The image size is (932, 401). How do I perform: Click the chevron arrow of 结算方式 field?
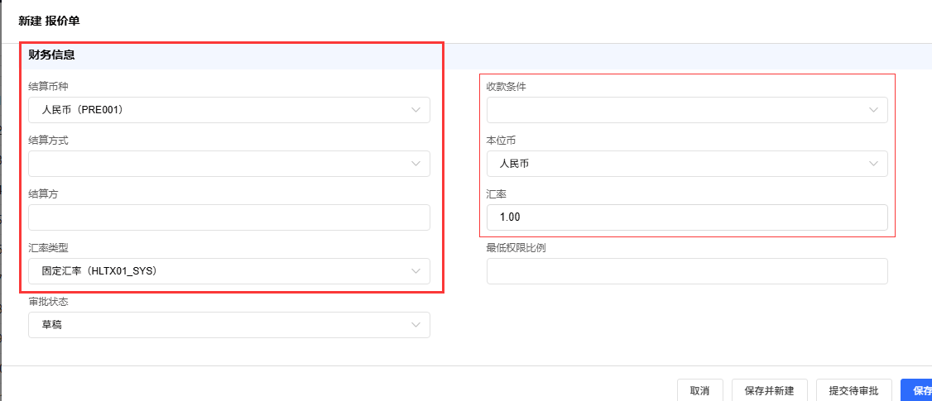(416, 164)
